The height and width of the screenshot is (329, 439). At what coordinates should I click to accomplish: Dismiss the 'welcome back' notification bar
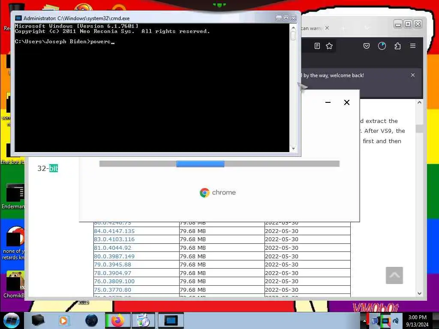click(413, 75)
